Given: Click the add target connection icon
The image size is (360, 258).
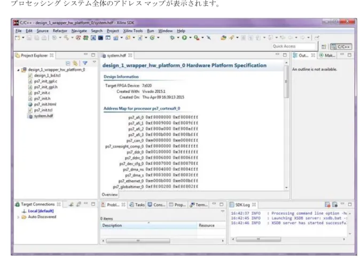Looking at the screenshot, I should (x=71, y=204).
